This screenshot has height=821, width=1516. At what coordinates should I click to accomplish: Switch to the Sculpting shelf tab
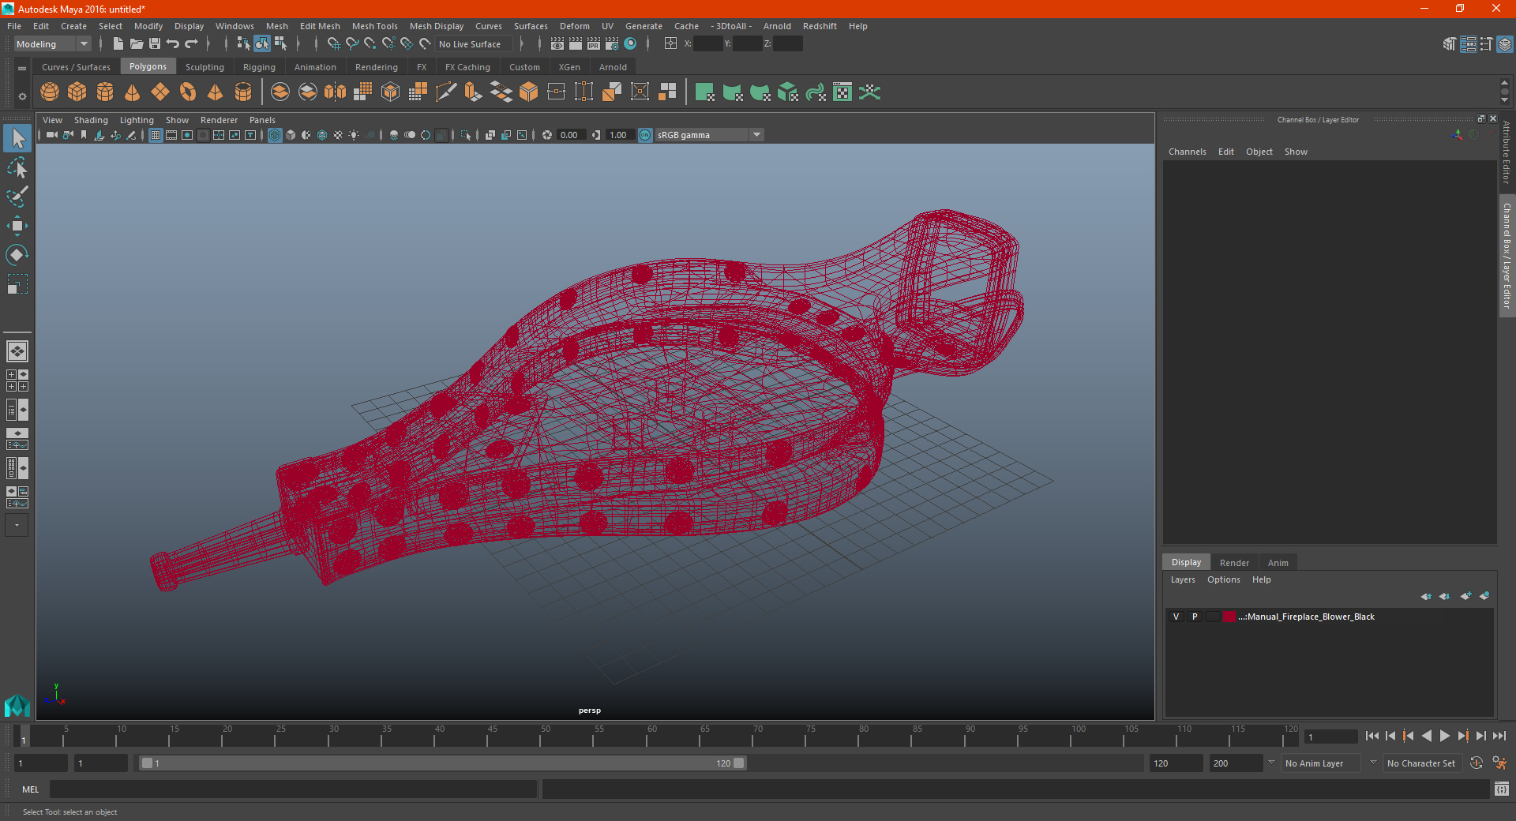click(205, 67)
